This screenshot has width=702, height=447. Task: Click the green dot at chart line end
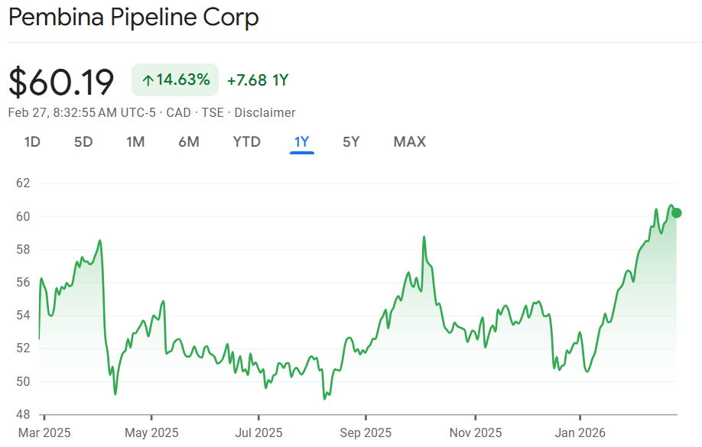676,212
